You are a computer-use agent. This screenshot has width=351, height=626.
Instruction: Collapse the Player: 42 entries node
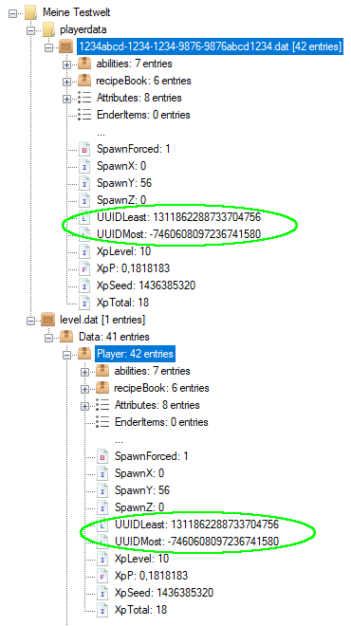(x=66, y=355)
